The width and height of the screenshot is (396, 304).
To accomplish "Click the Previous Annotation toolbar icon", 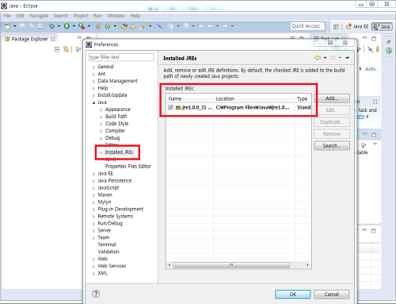I will click(x=186, y=26).
